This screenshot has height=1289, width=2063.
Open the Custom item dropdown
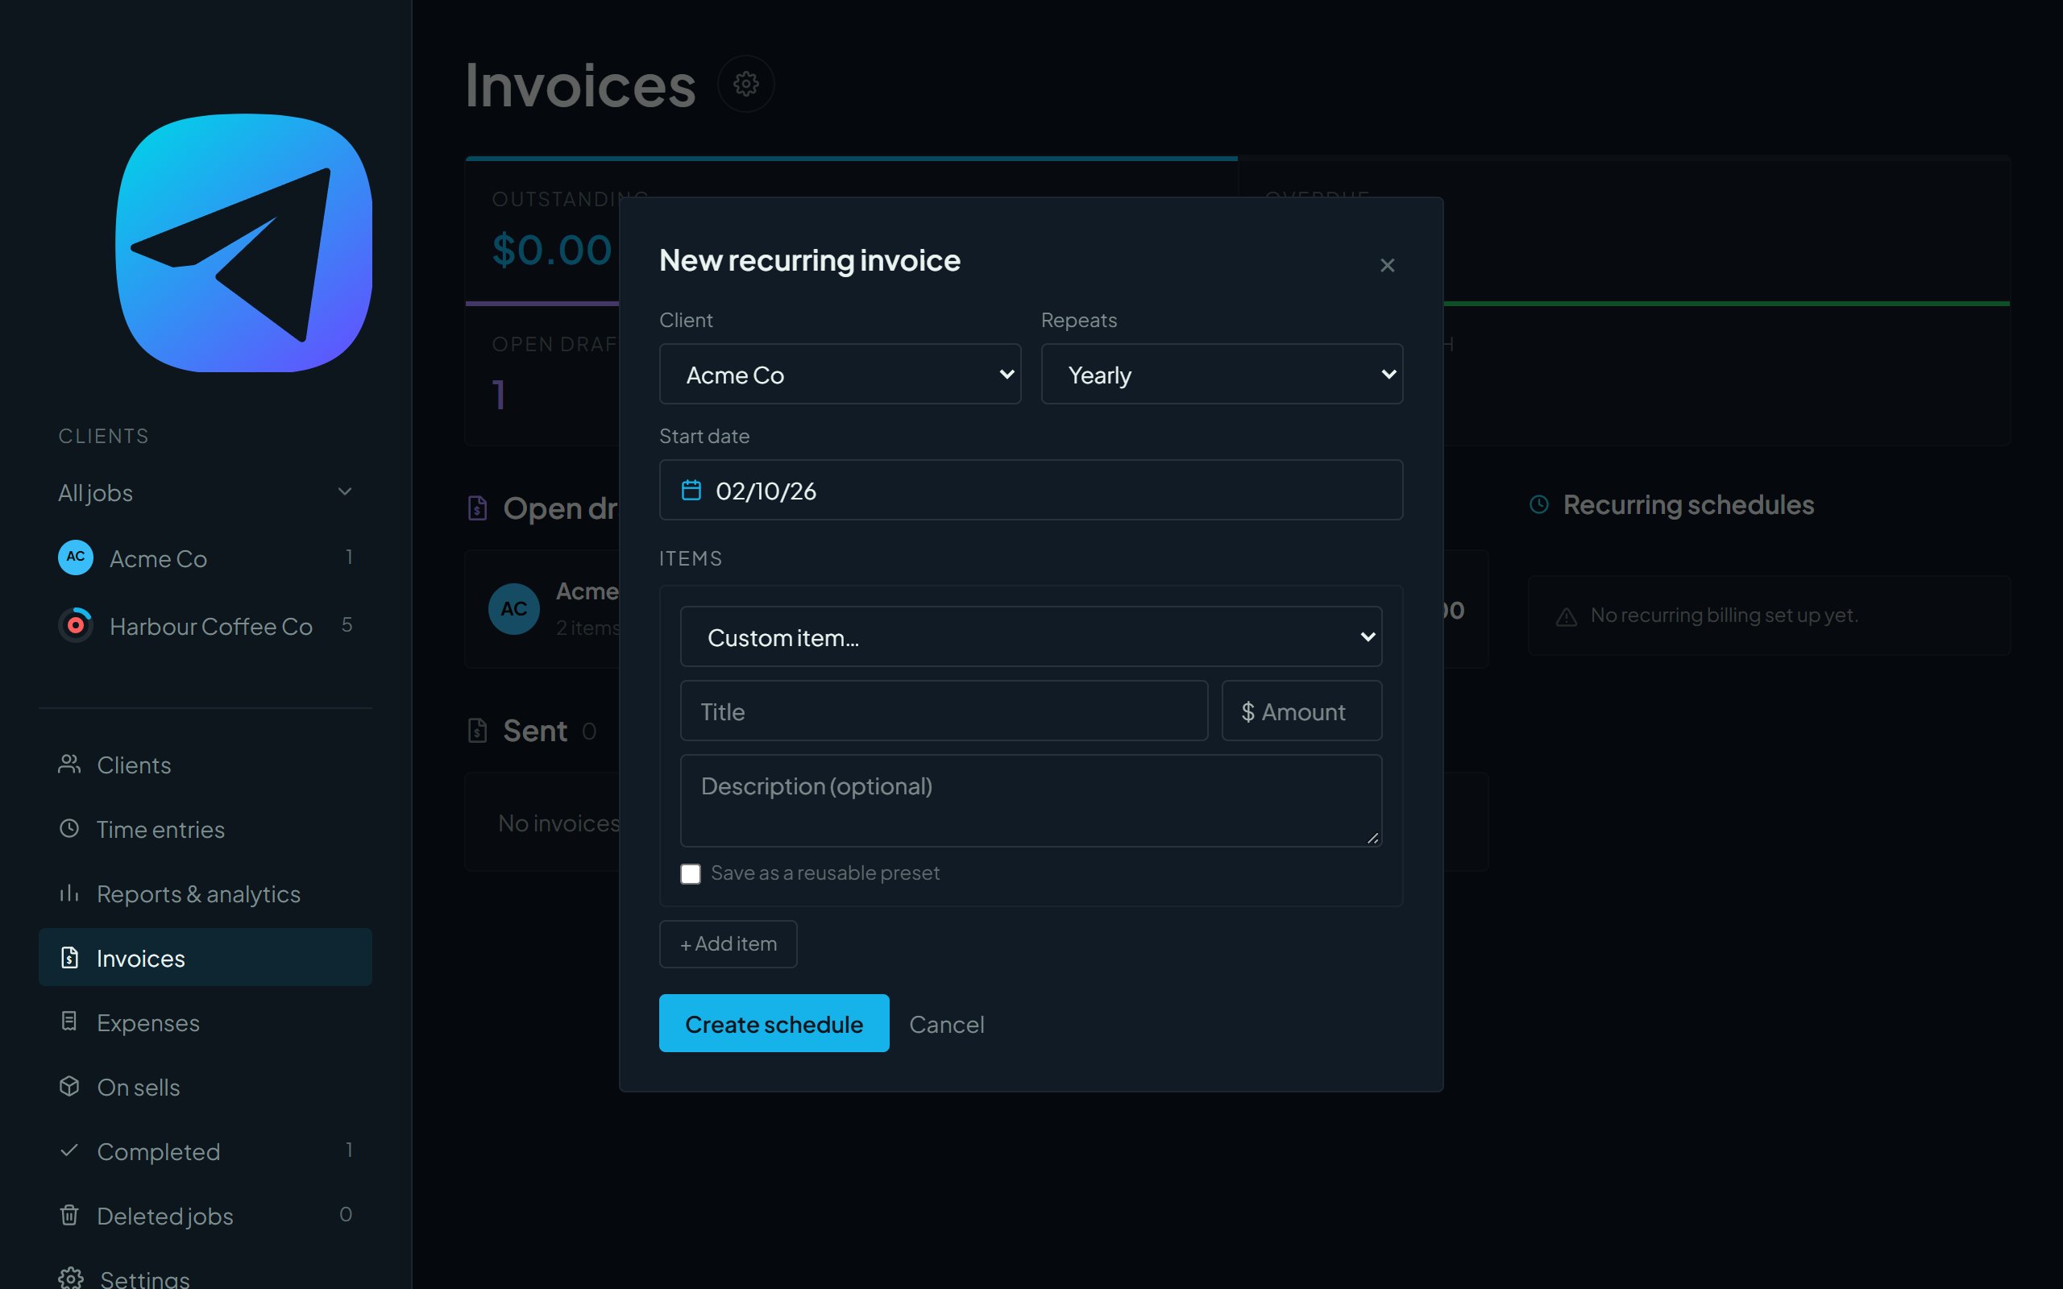(x=1031, y=636)
